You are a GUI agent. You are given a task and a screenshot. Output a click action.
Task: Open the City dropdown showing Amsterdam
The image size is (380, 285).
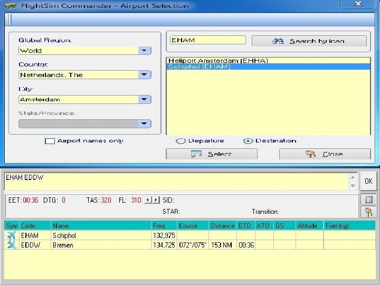pos(145,99)
